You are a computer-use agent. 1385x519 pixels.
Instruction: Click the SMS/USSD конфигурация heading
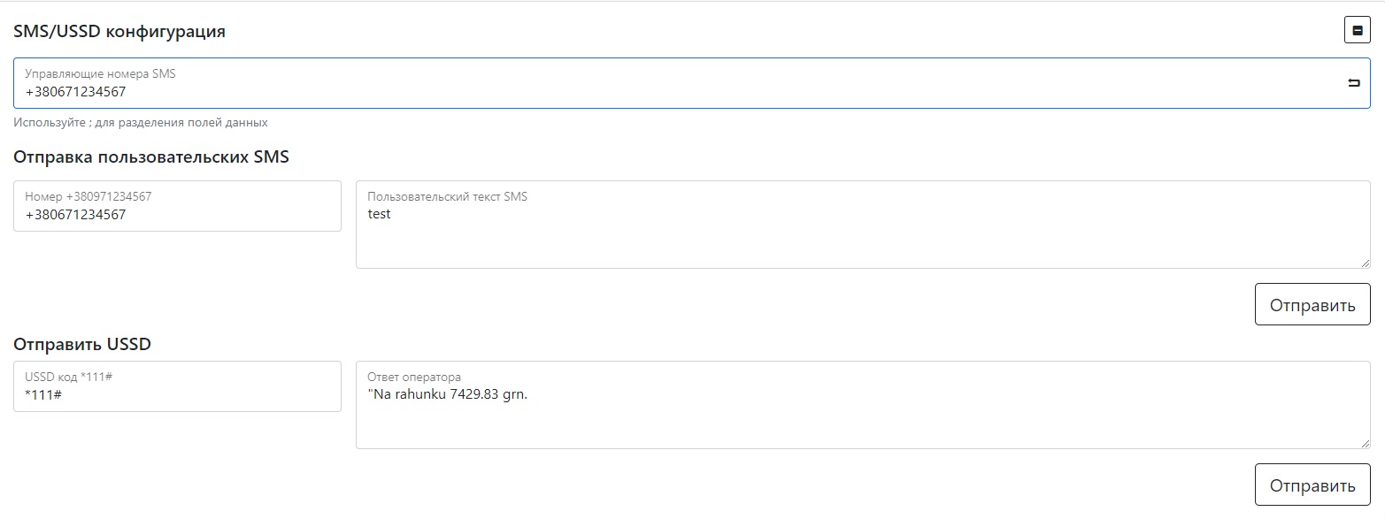coord(119,32)
